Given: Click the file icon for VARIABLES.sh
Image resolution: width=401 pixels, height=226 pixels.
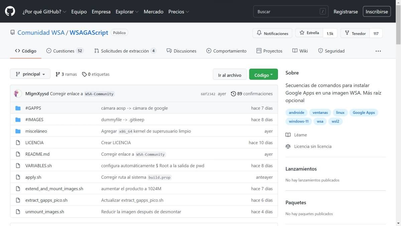Looking at the screenshot, I should coord(18,166).
